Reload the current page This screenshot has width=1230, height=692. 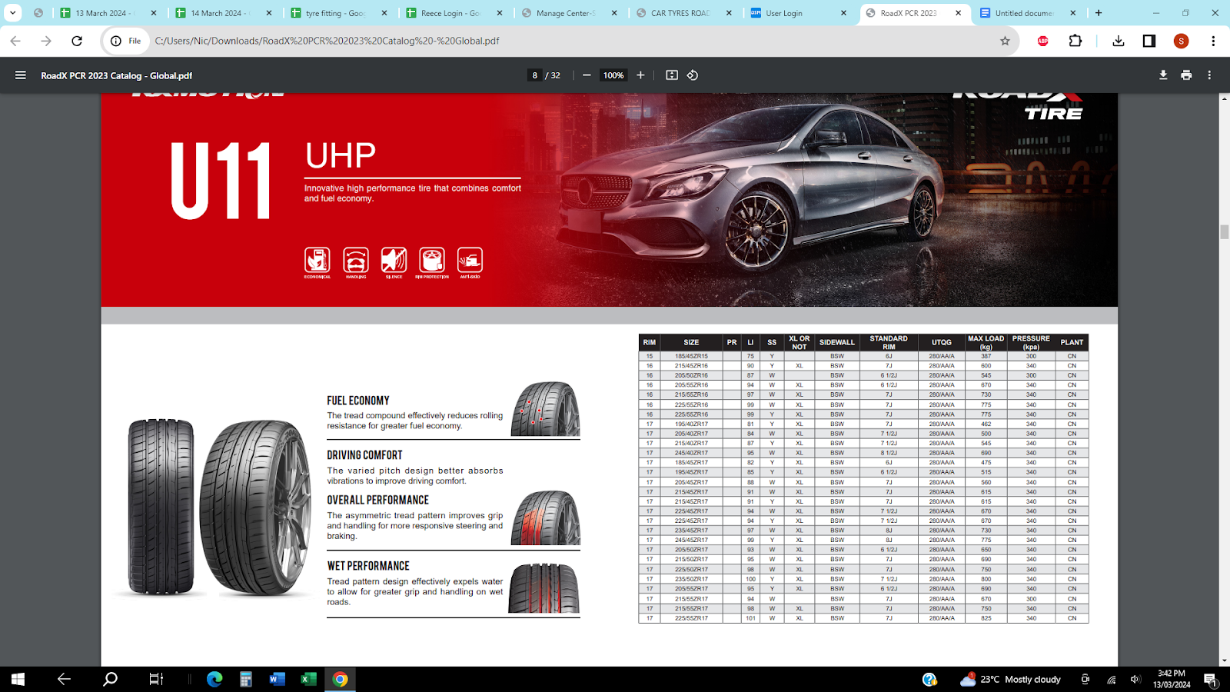coord(77,41)
